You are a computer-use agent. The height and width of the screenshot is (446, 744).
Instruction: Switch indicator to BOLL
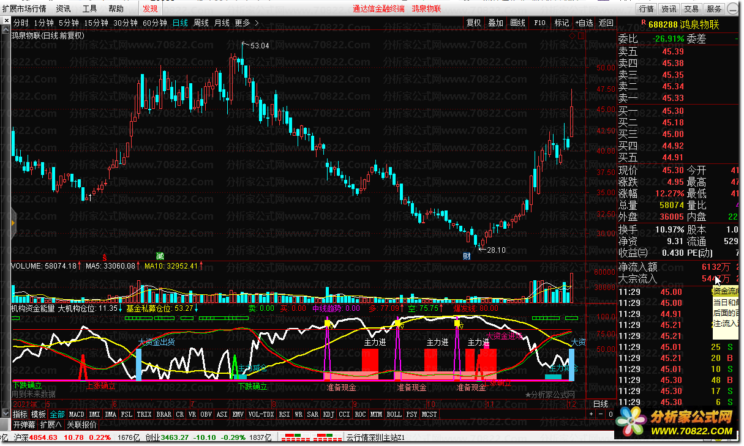(x=394, y=414)
